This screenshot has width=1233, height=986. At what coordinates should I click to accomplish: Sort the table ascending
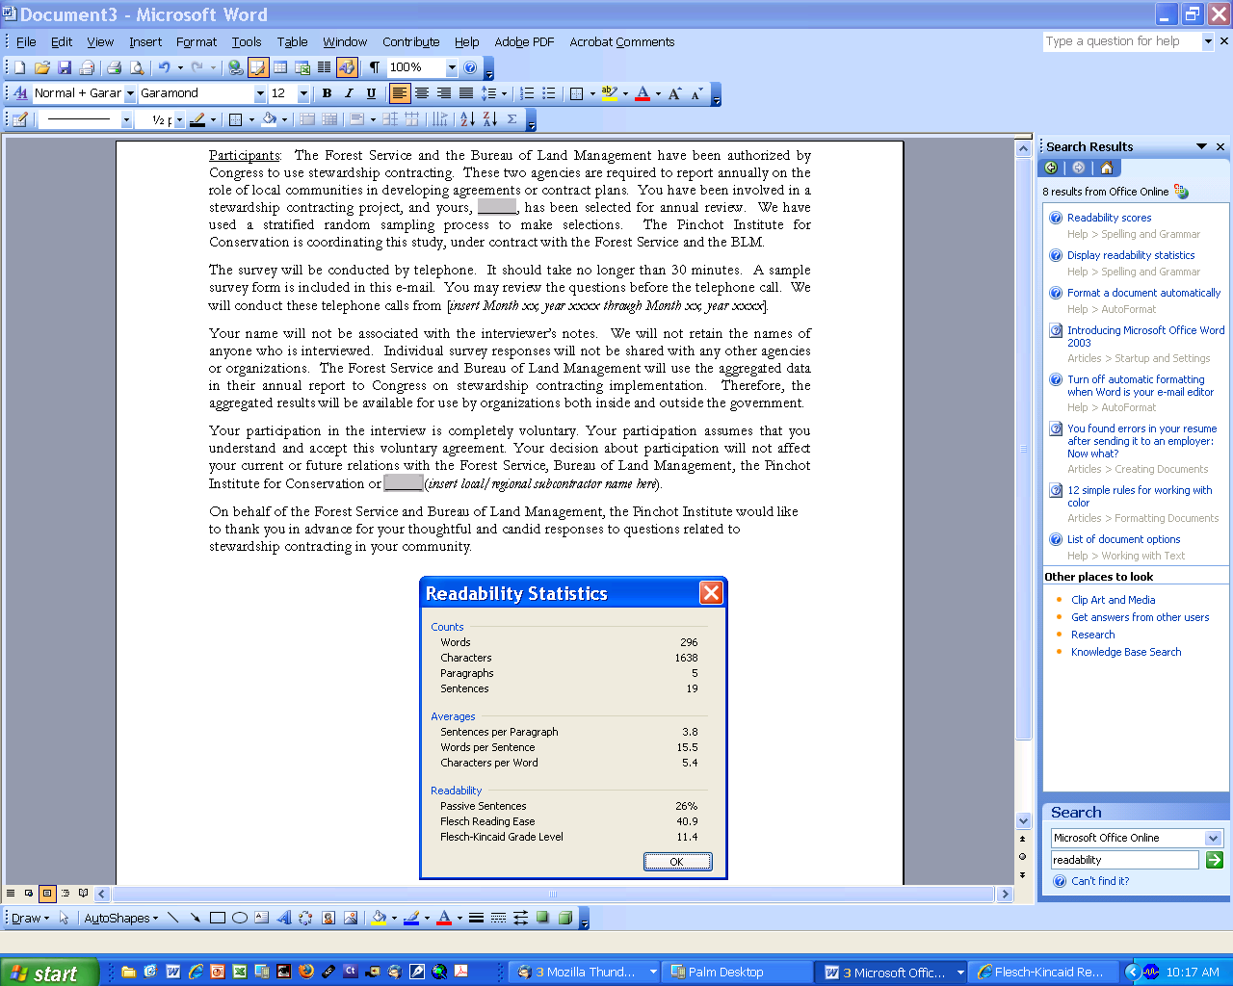coord(467,119)
